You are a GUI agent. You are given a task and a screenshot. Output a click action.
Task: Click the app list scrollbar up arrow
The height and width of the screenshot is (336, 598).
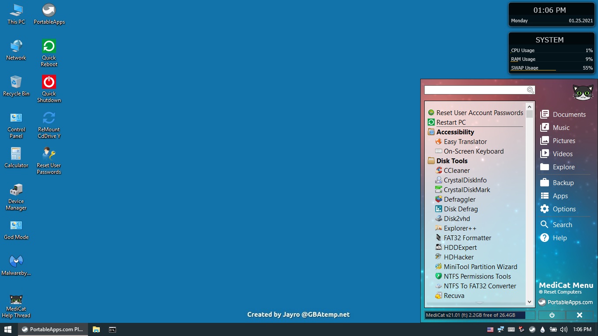click(x=530, y=106)
